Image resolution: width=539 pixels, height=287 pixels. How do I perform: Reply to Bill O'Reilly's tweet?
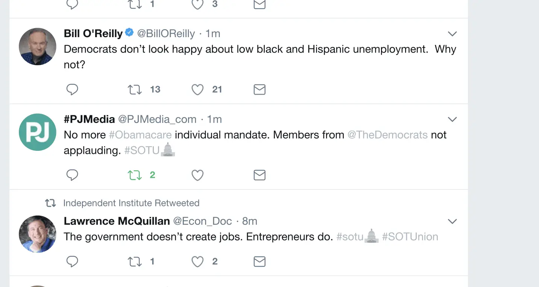click(72, 89)
